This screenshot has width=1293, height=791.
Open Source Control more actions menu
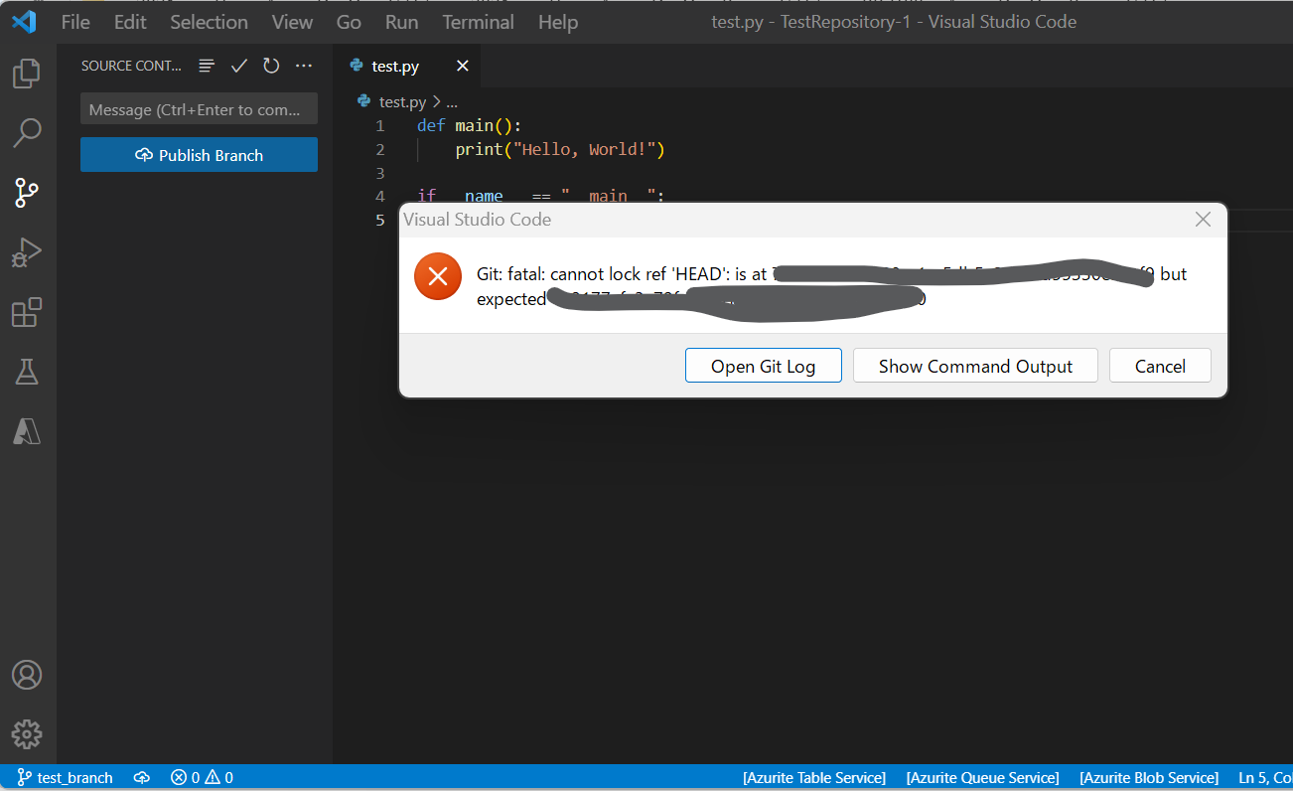304,66
